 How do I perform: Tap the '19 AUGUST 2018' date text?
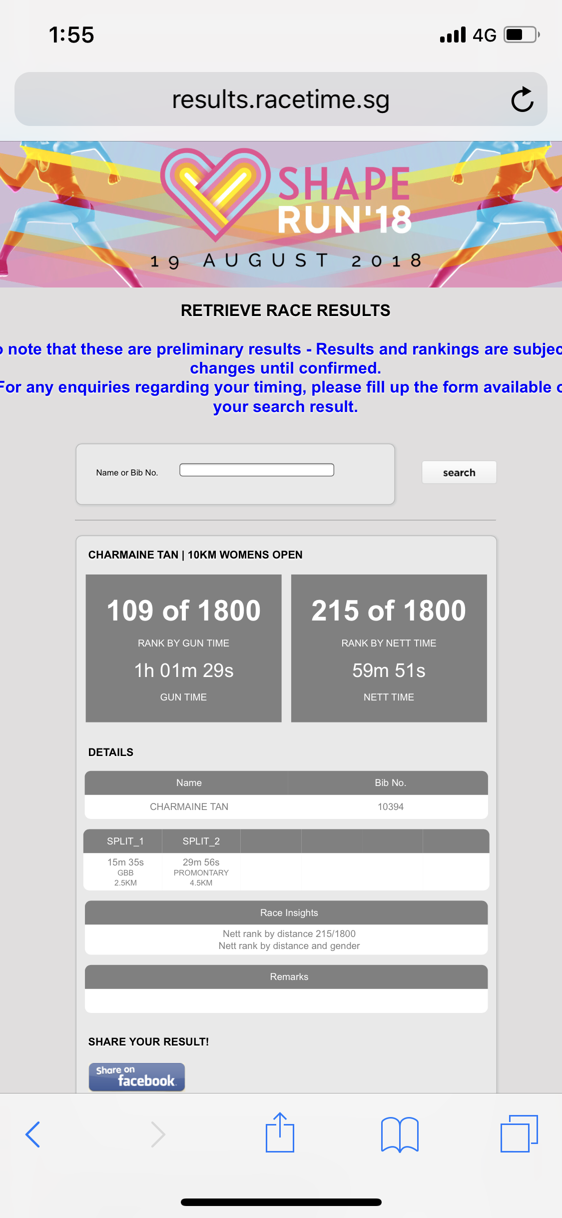pos(286,260)
